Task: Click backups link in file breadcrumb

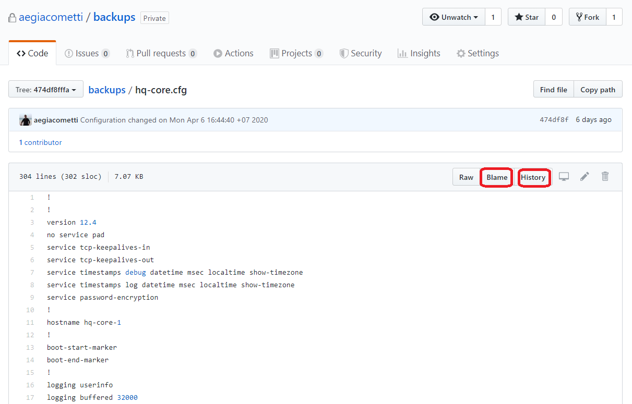Action: [107, 90]
